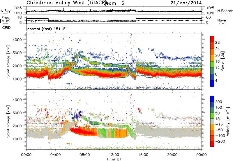Click the '60' tick on the right Nave axis
This screenshot has width=233, height=161.
(x=209, y=17)
